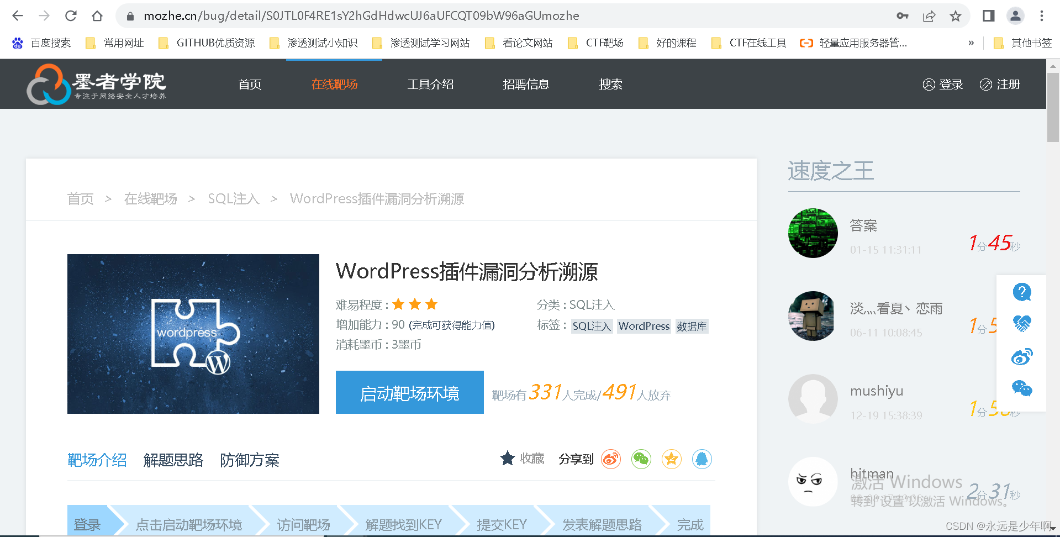
Task: Toggle the browser side panel
Action: (988, 15)
